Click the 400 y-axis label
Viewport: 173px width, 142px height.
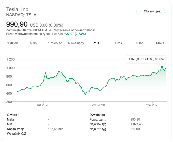[x=9, y=93]
